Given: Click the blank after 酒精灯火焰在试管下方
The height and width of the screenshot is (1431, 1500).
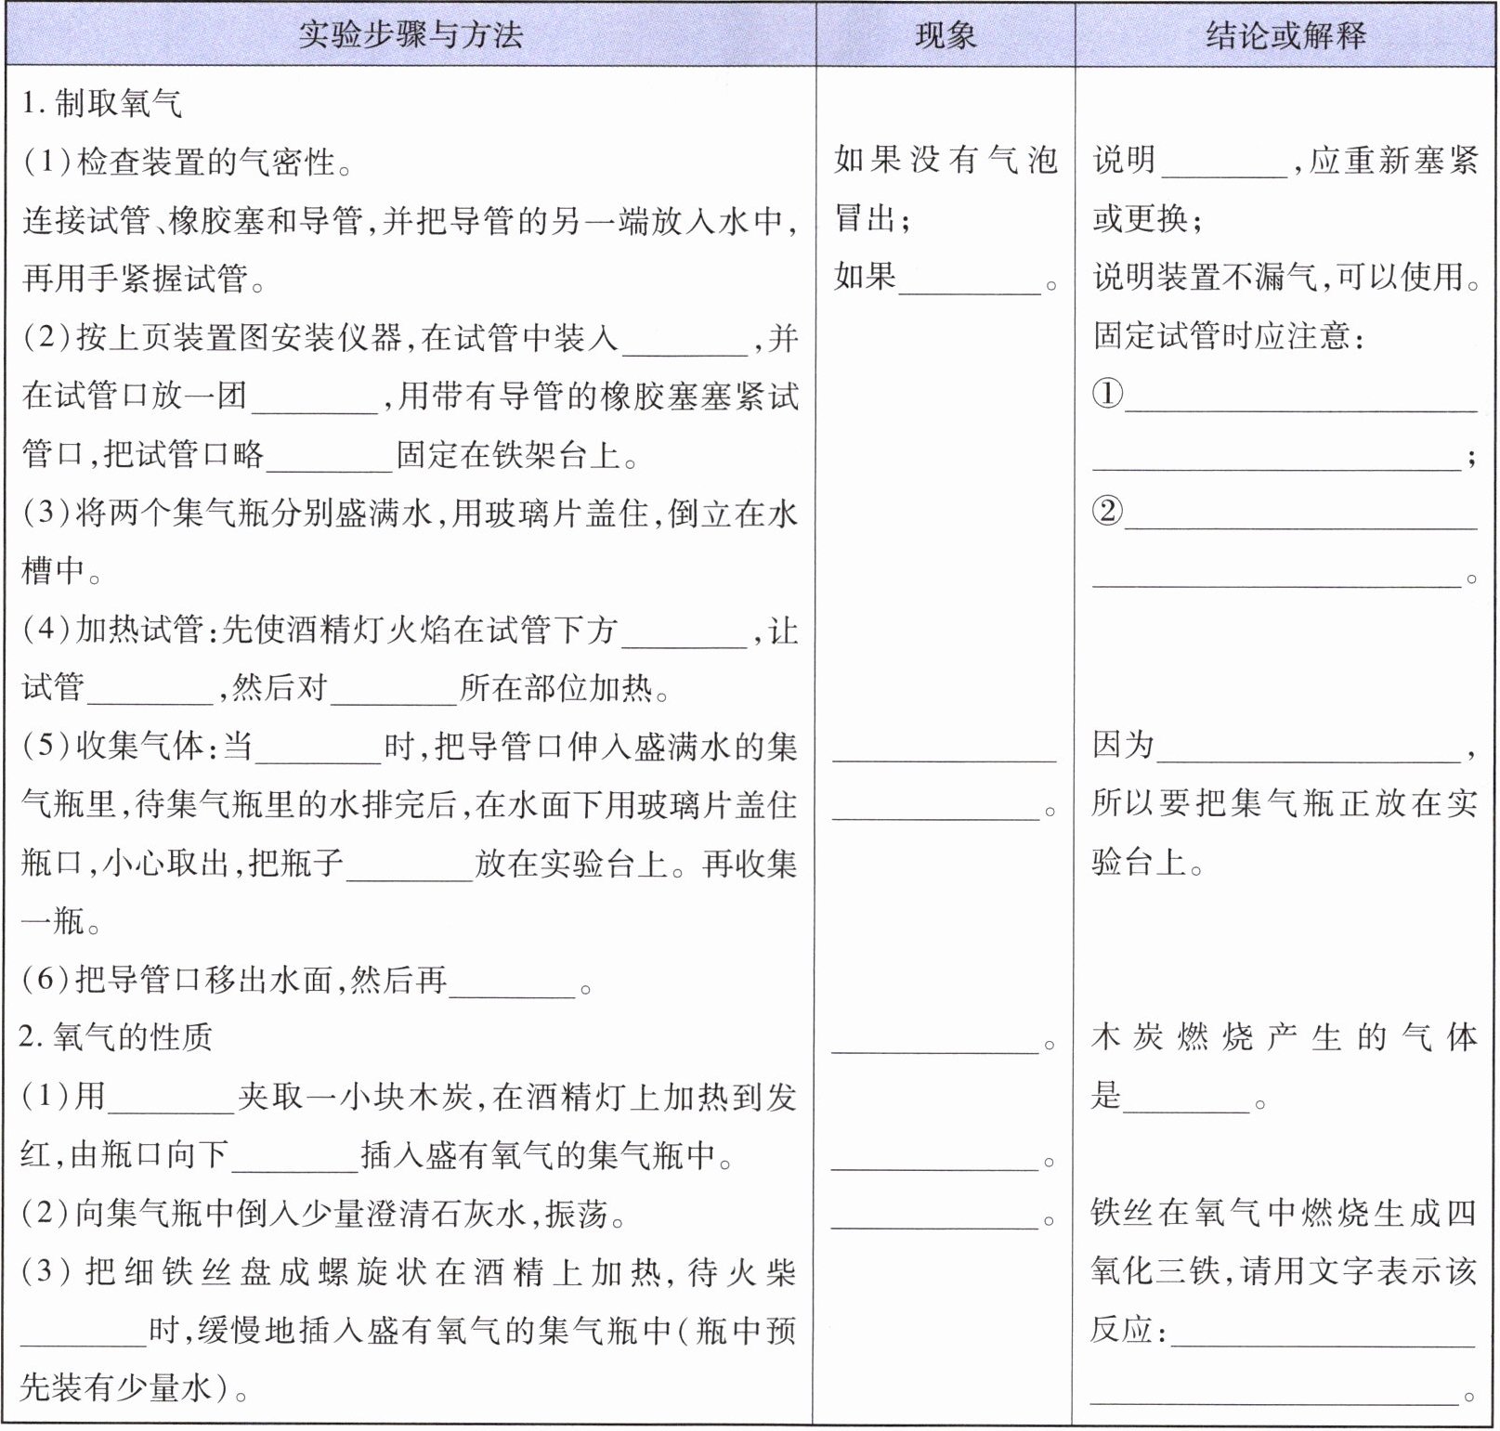Looking at the screenshot, I should coord(685,634).
